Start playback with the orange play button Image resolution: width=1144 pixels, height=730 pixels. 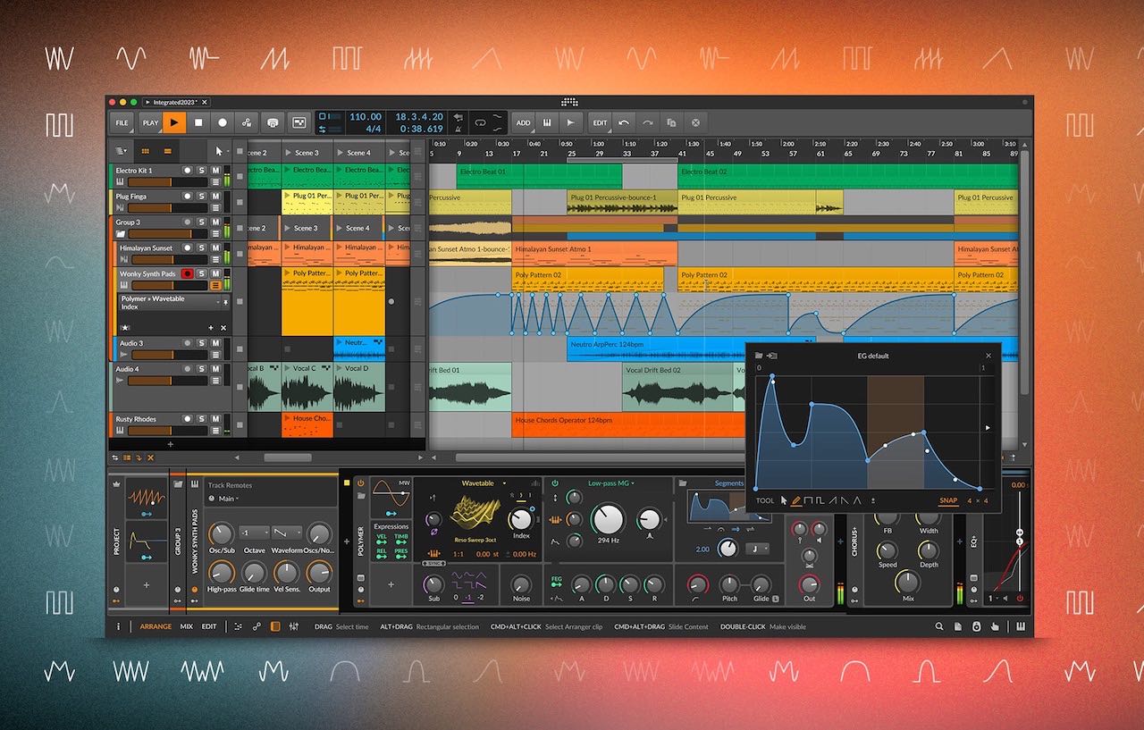point(175,122)
